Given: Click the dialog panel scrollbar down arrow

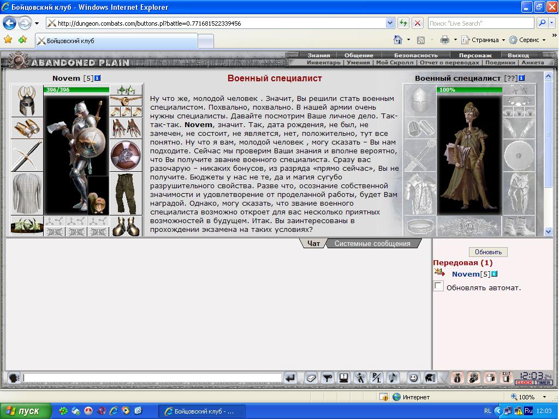Looking at the screenshot, I should click(548, 231).
